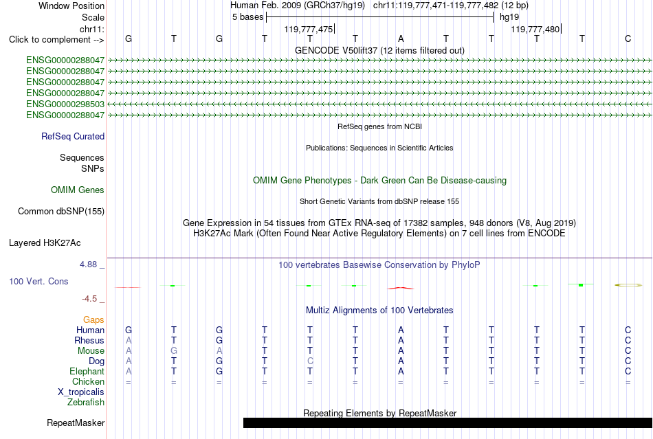Open the 'GENCODE V50lift37 (12 items filtered out)' title

tap(379, 50)
